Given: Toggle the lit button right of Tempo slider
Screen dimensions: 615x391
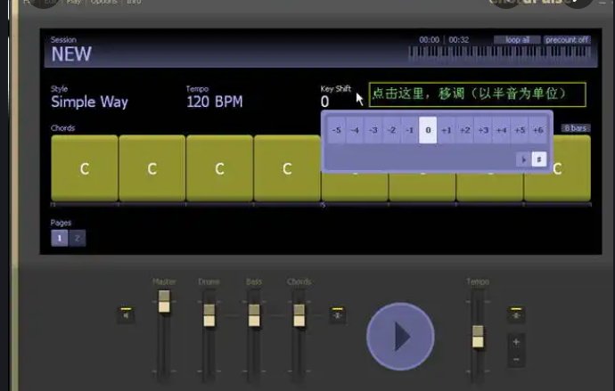Looking at the screenshot, I should [515, 314].
